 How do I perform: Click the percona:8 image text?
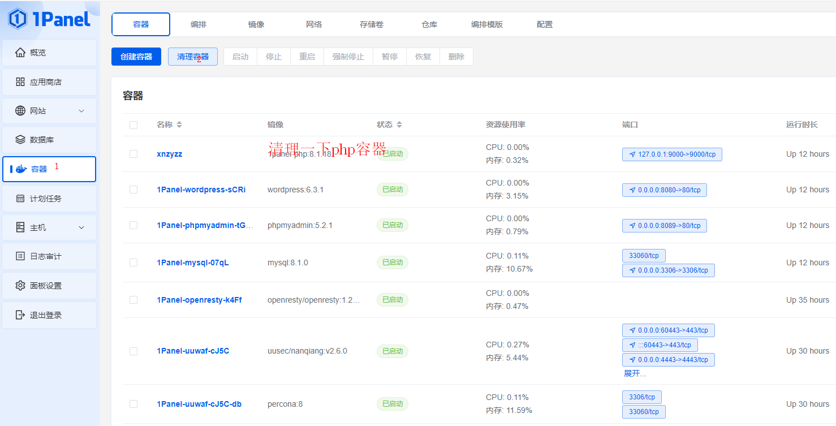tap(285, 404)
